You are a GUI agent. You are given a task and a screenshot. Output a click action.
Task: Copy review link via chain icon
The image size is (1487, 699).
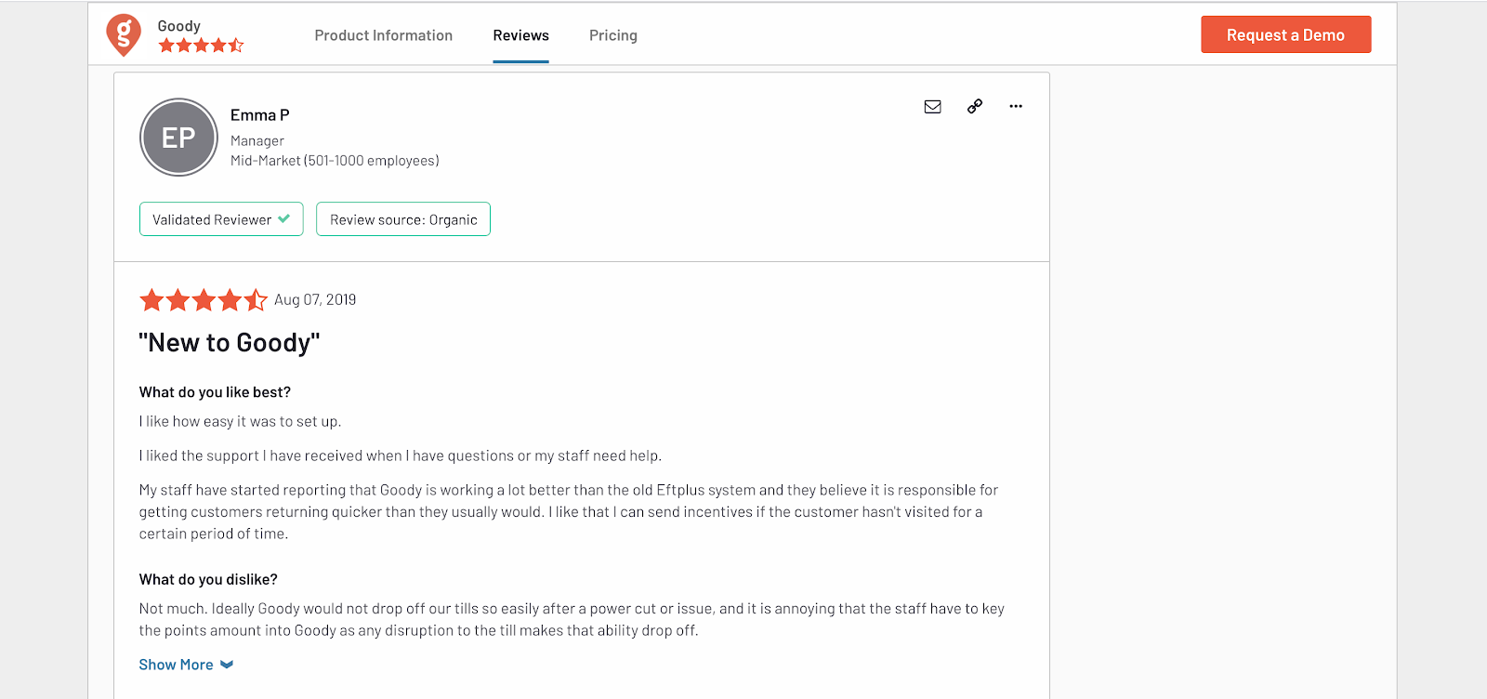974,106
